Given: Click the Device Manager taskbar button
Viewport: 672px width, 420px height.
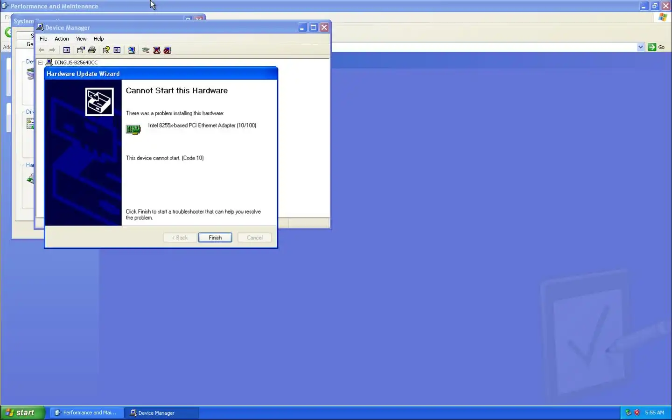Looking at the screenshot, I should pyautogui.click(x=161, y=413).
